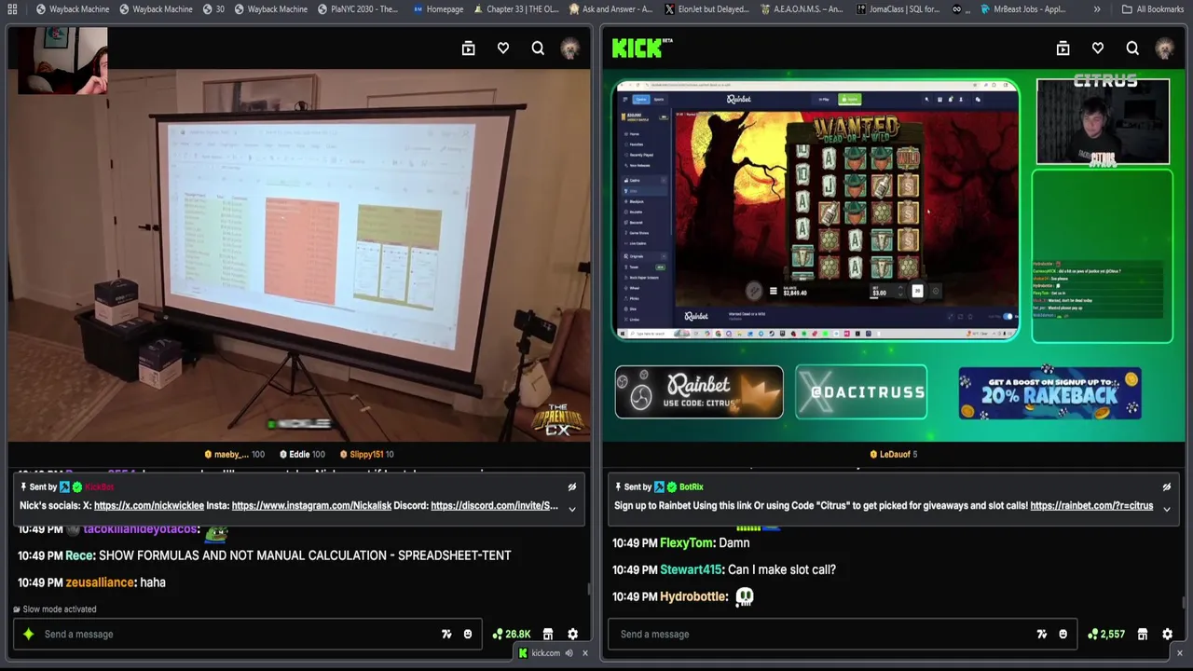Open profile avatar in left Kick pane

click(x=569, y=48)
